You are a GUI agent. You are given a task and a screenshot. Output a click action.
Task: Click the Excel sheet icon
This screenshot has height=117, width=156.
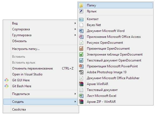(81, 96)
